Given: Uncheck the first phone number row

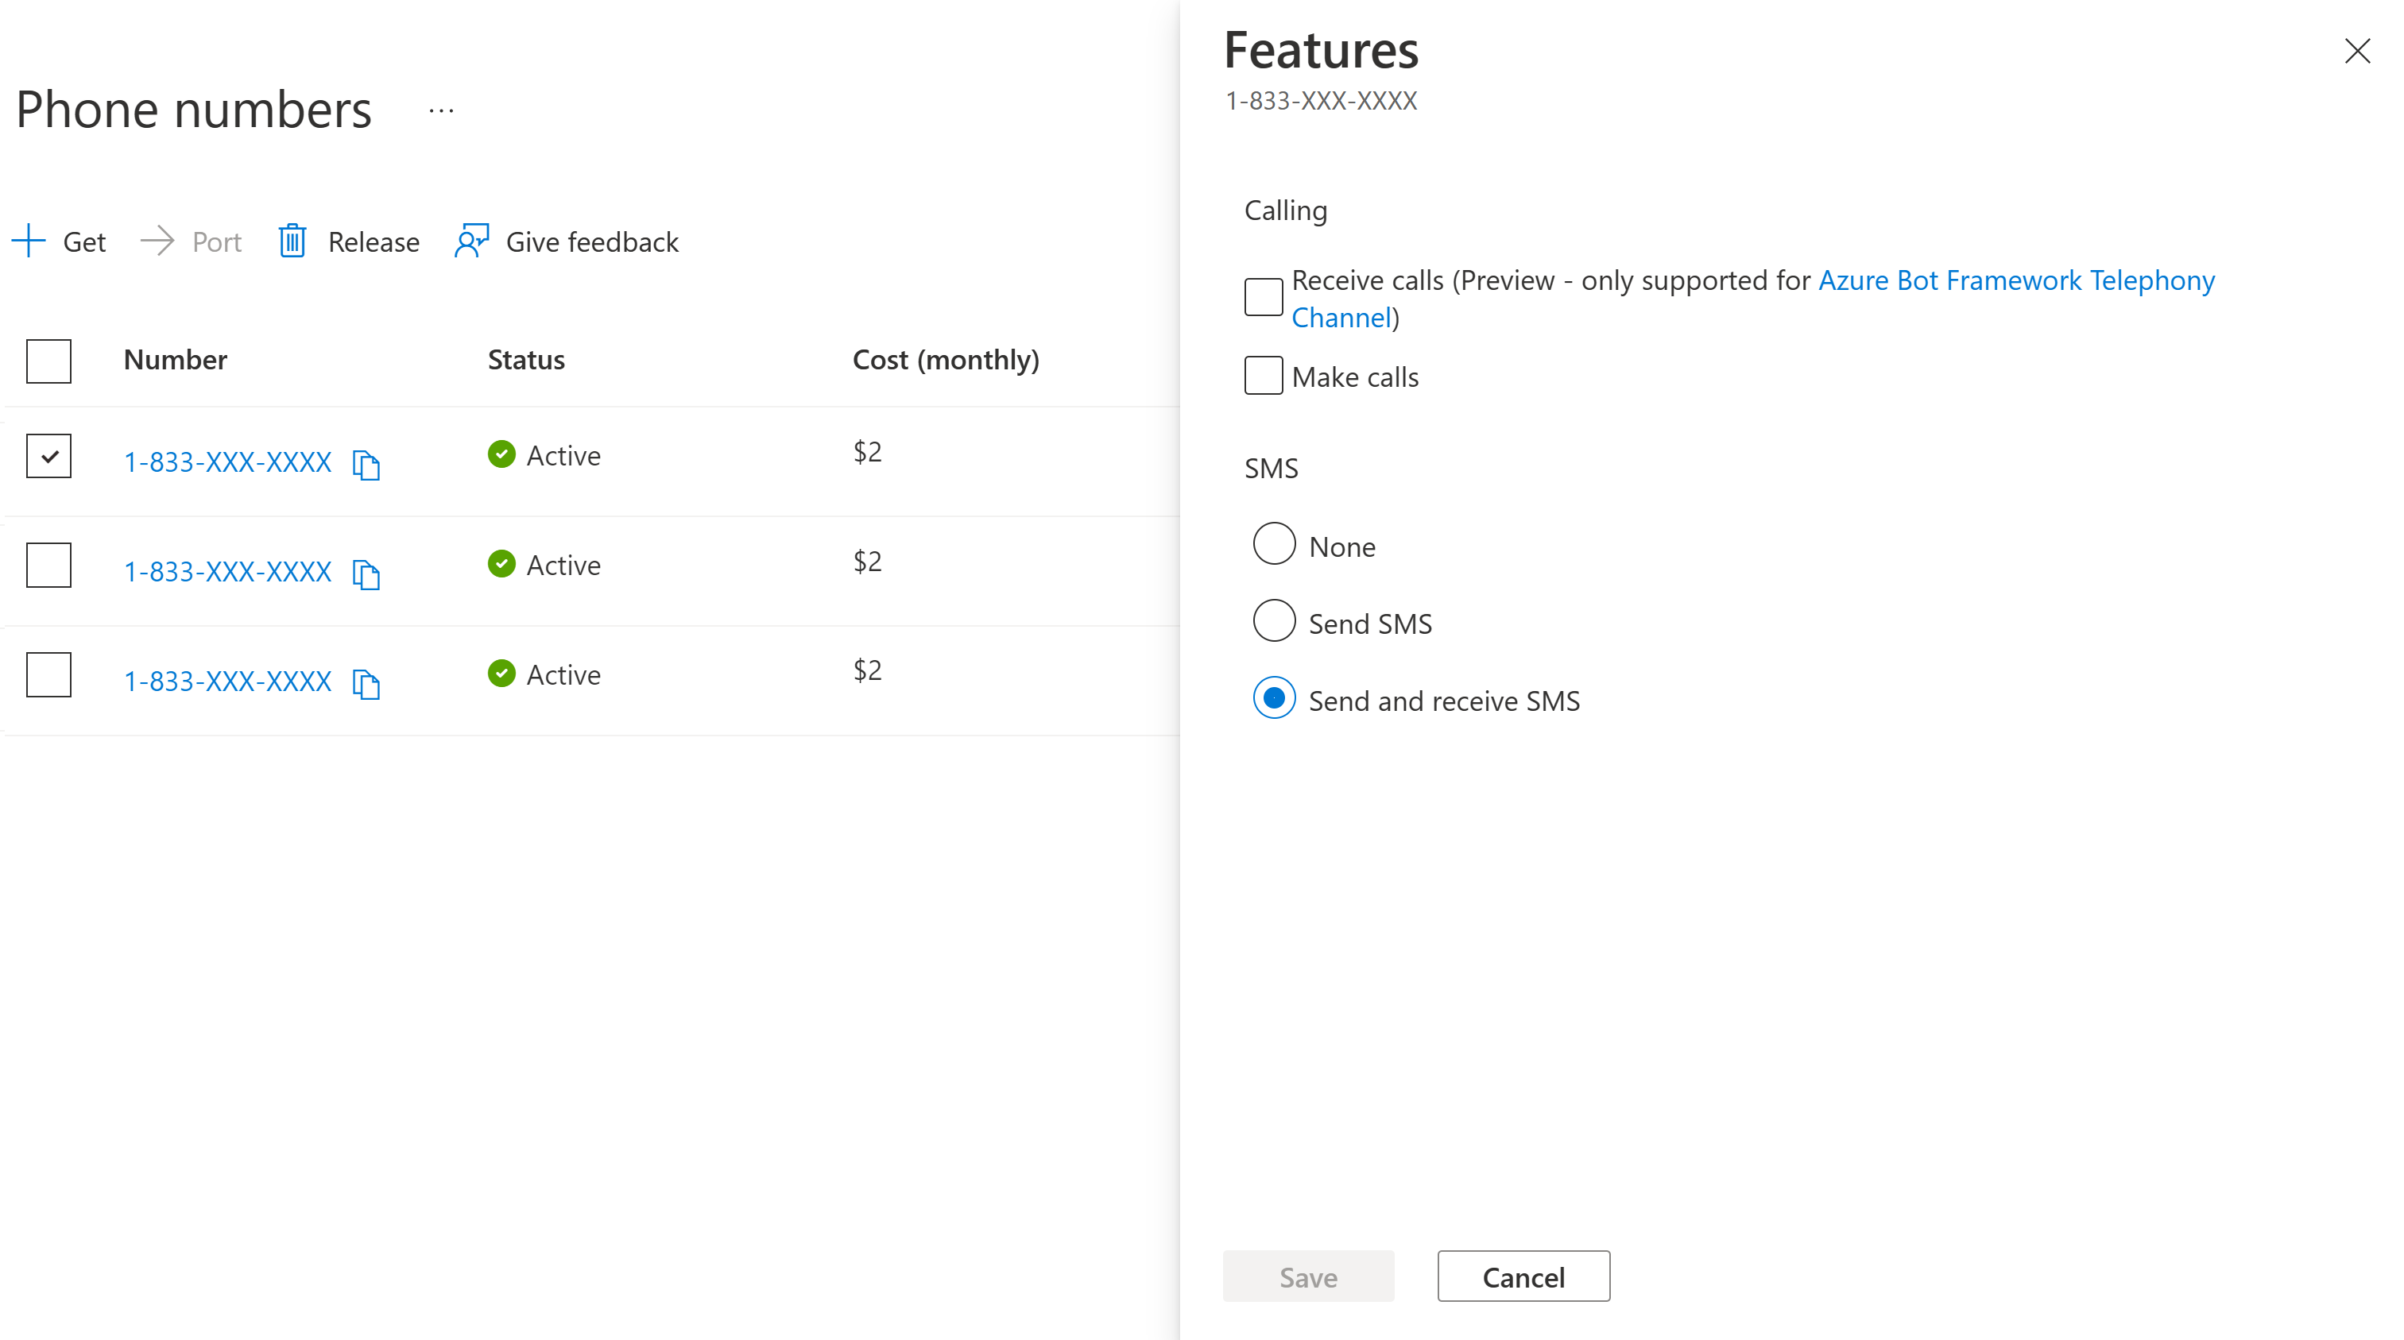Looking at the screenshot, I should 48,456.
